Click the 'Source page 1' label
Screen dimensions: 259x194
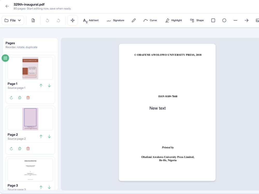17,88
